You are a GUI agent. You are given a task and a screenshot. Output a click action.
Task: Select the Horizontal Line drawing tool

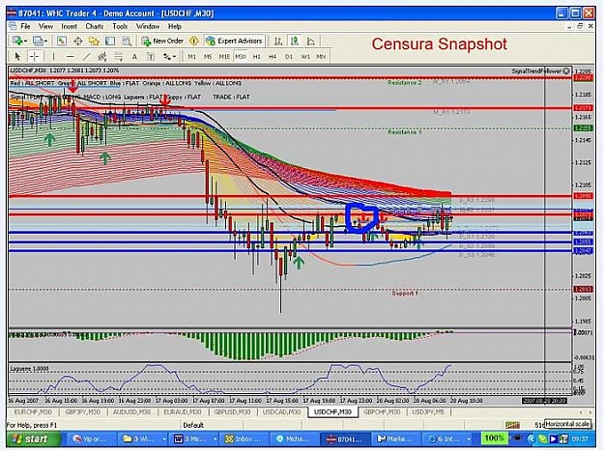pyautogui.click(x=70, y=57)
